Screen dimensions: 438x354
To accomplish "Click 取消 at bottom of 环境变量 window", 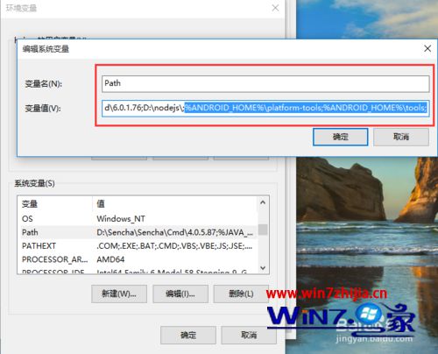I will (x=249, y=335).
